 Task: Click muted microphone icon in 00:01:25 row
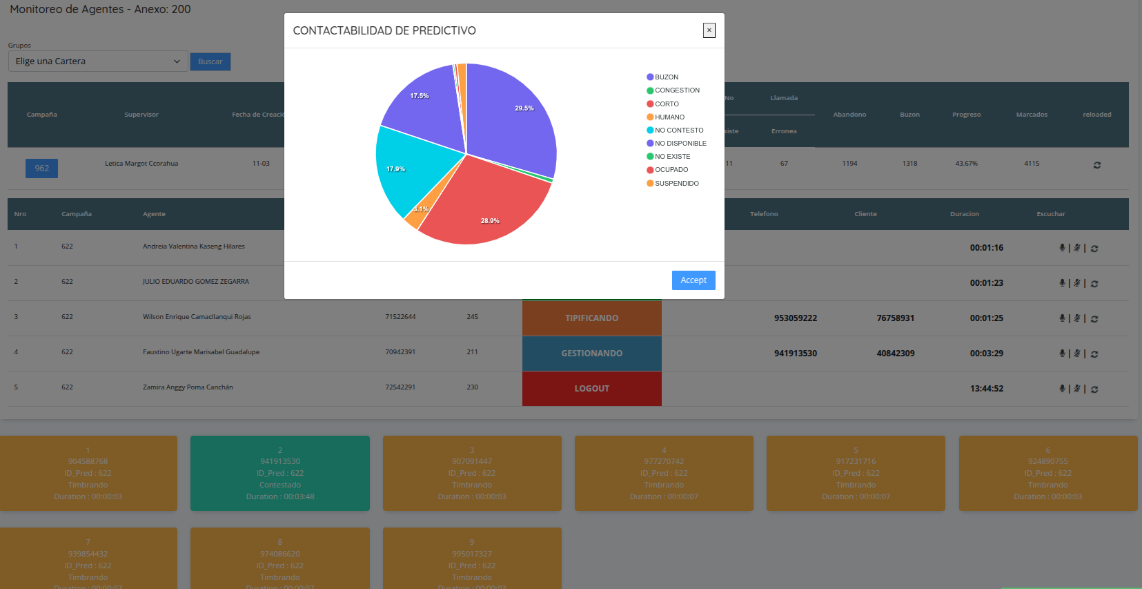click(x=1076, y=318)
